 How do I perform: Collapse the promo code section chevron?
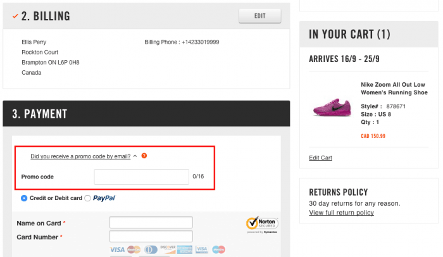[x=135, y=156]
